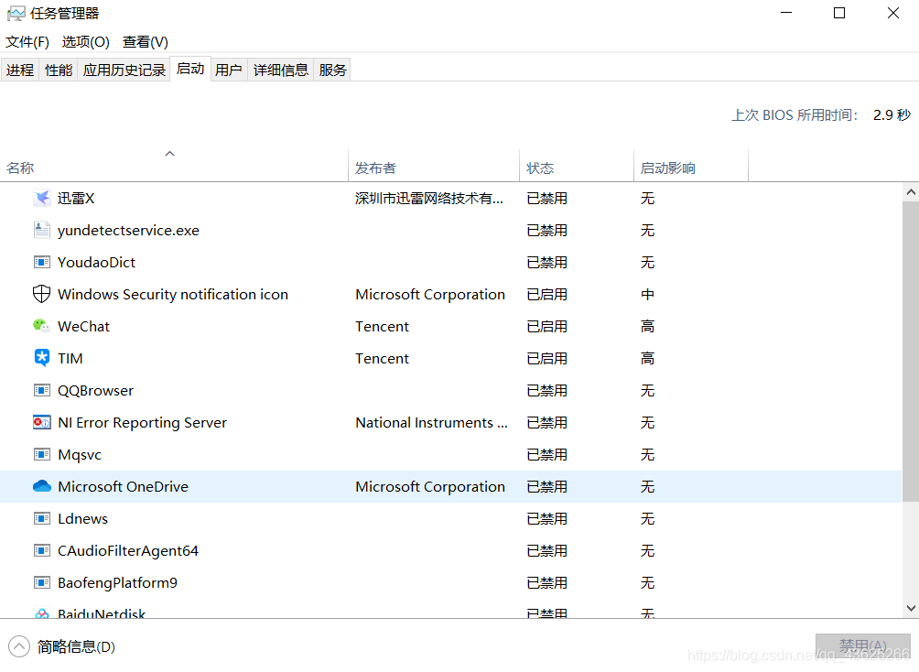
Task: Click 已启用 status in WeChat row
Action: 546,326
